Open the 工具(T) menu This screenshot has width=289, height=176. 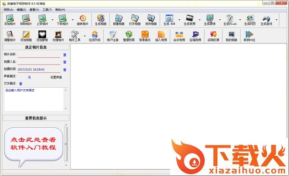click(47, 10)
